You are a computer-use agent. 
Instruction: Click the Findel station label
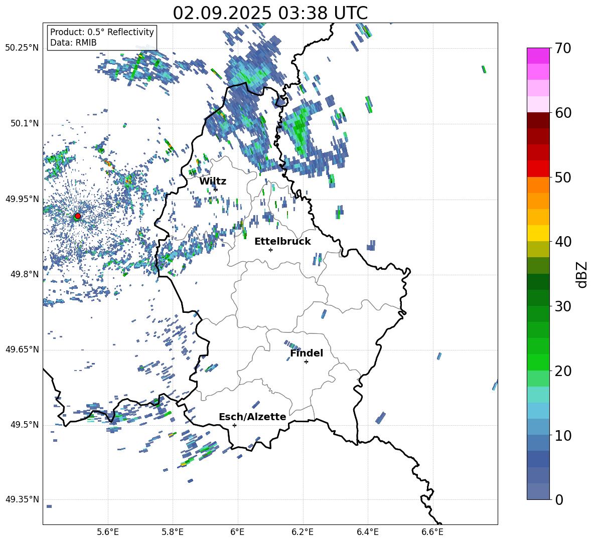(307, 353)
